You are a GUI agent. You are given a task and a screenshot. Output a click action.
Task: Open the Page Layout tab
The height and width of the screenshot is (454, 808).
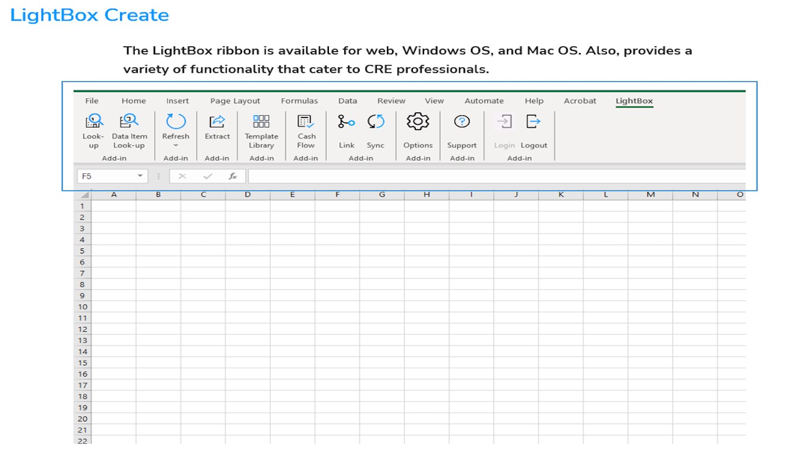[235, 101]
